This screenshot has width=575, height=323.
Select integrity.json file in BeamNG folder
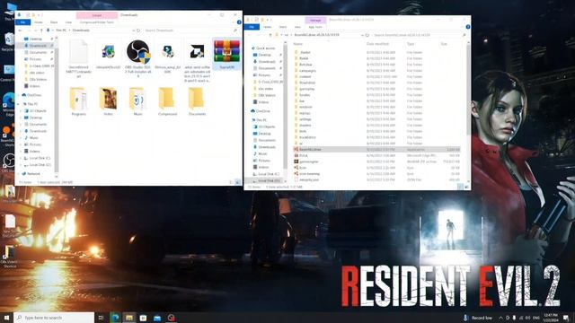click(x=376, y=179)
